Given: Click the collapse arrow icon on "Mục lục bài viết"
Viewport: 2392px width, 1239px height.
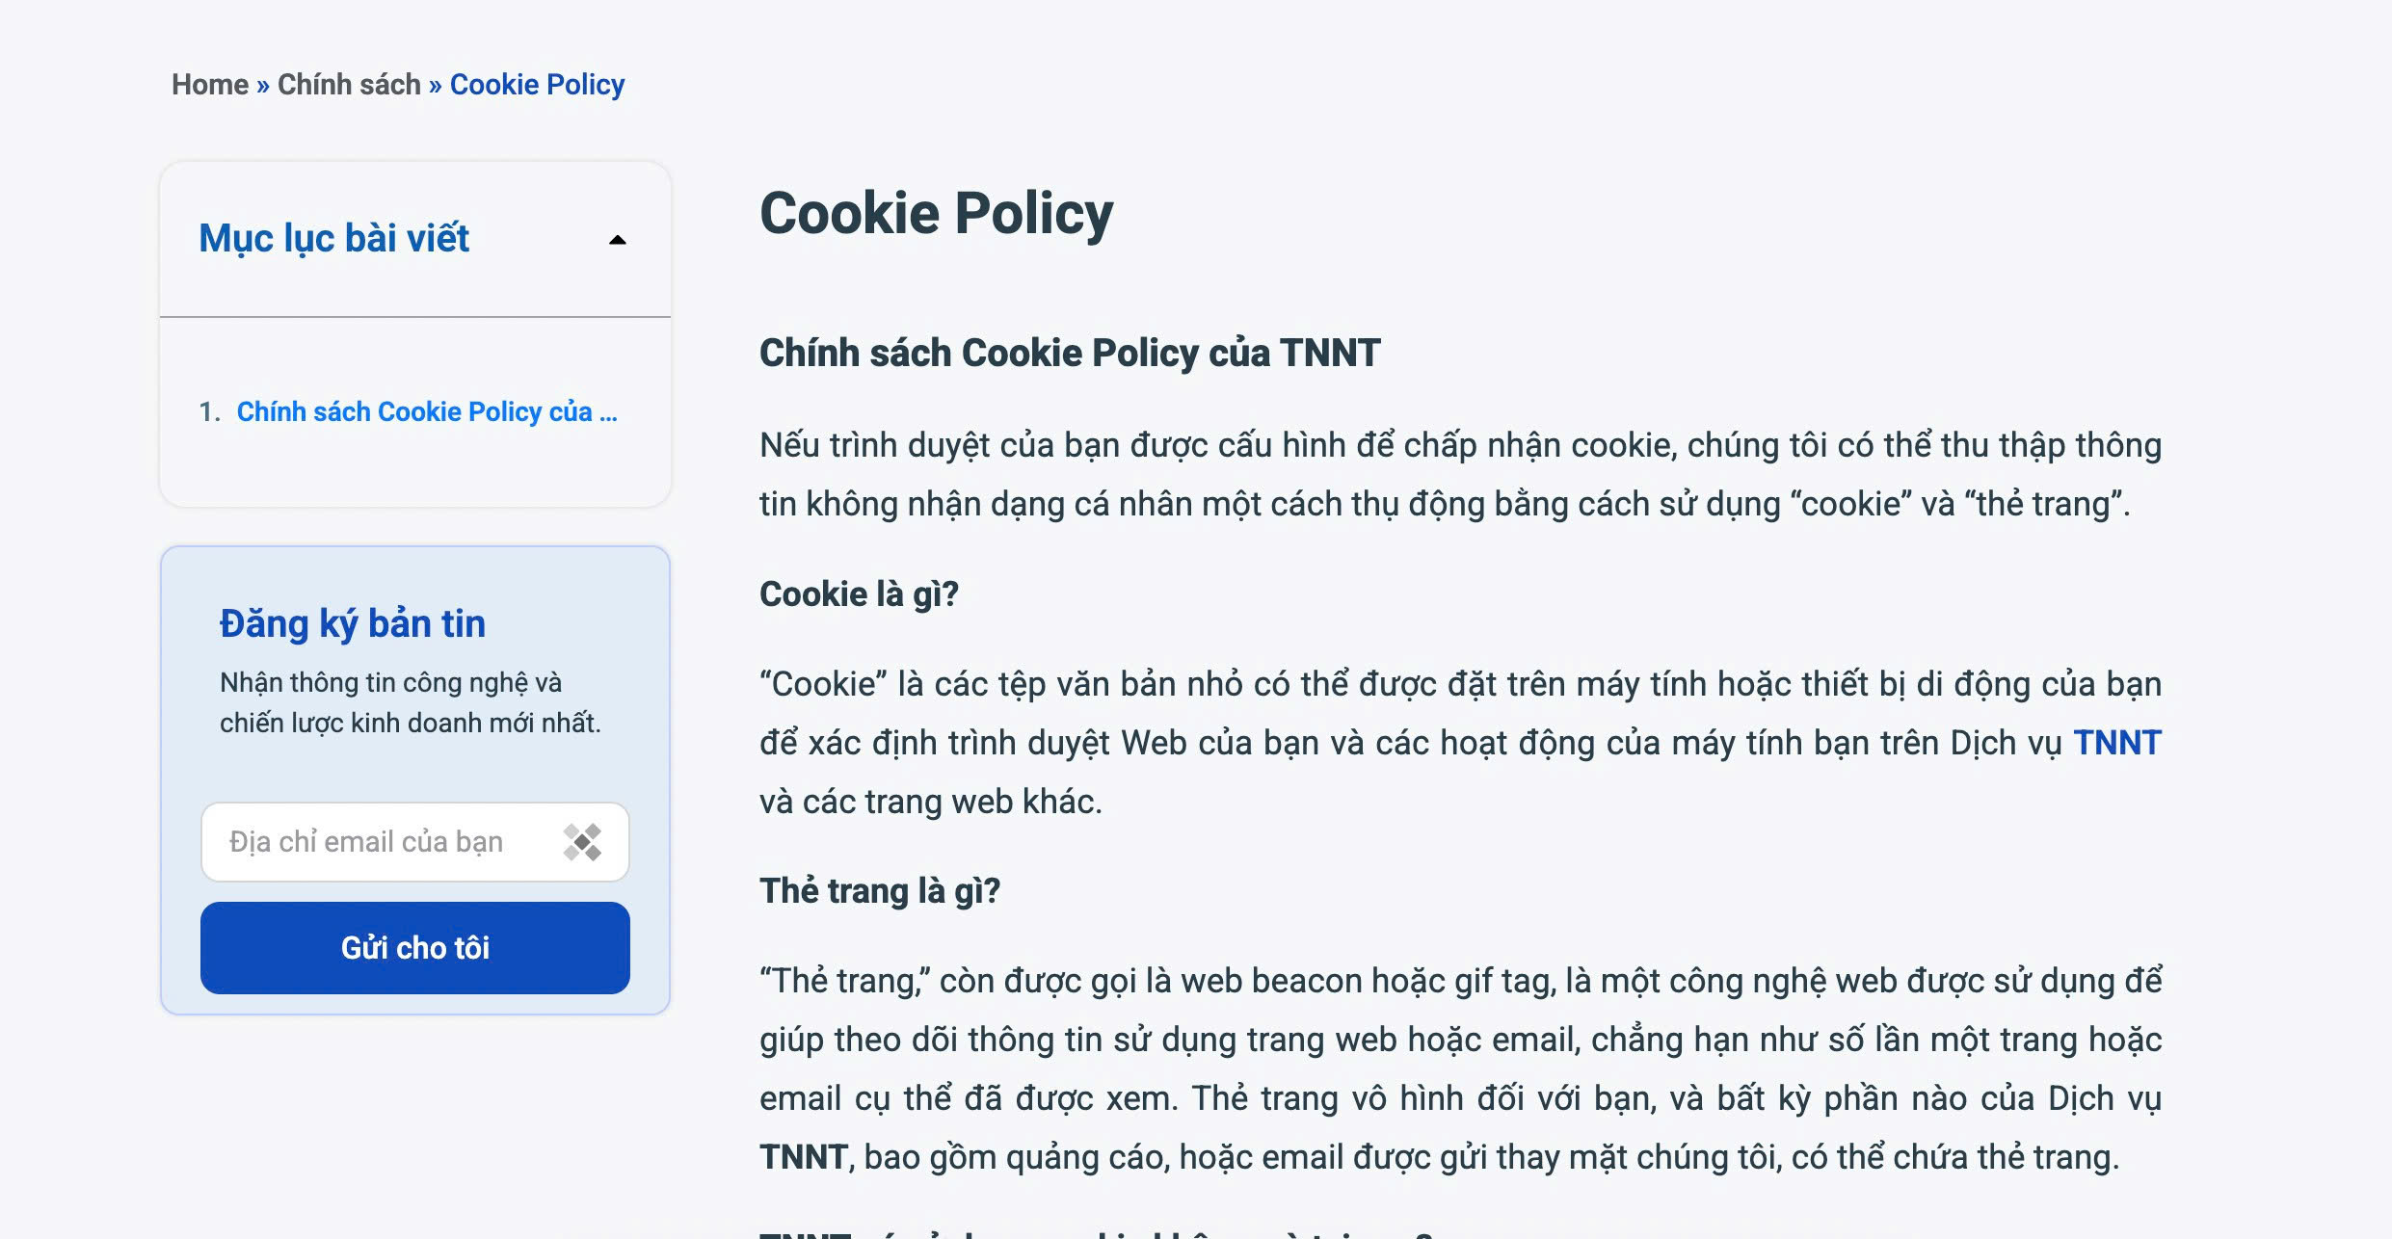Looking at the screenshot, I should (x=616, y=239).
